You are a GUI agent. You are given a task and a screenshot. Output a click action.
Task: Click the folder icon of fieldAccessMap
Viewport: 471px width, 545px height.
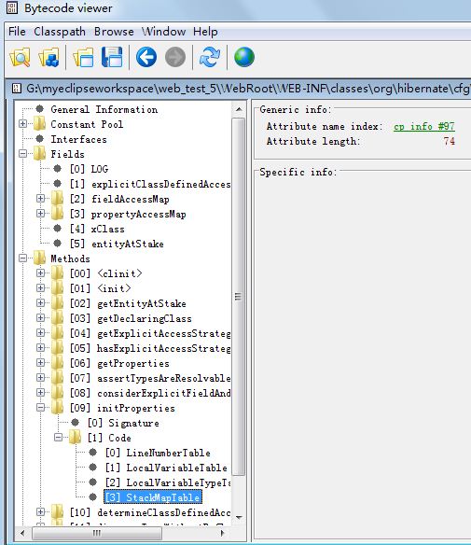pyautogui.click(x=57, y=199)
